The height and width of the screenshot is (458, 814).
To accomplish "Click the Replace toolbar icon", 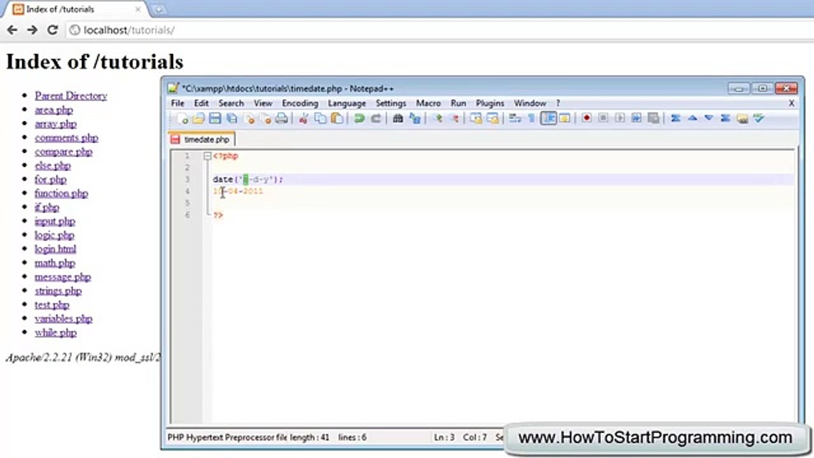I will tap(415, 118).
